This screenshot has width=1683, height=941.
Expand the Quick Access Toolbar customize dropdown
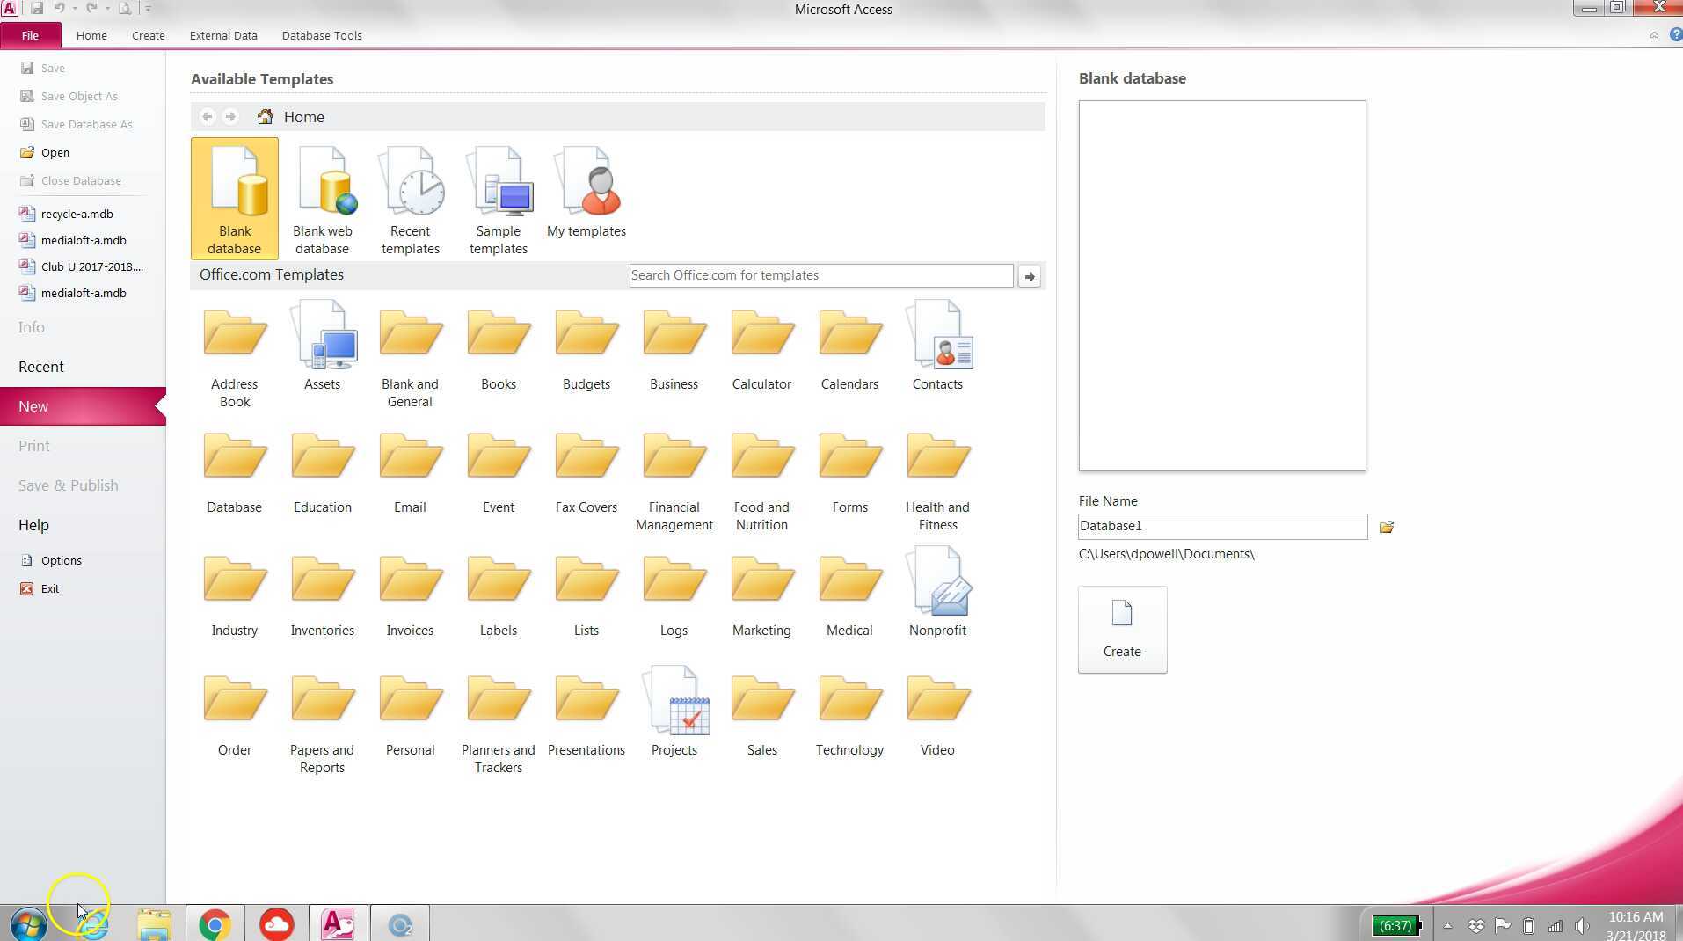click(x=148, y=9)
